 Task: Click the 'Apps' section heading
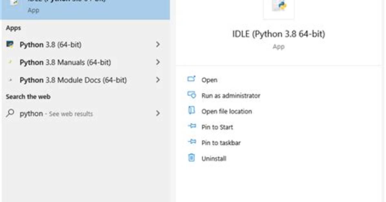13,28
